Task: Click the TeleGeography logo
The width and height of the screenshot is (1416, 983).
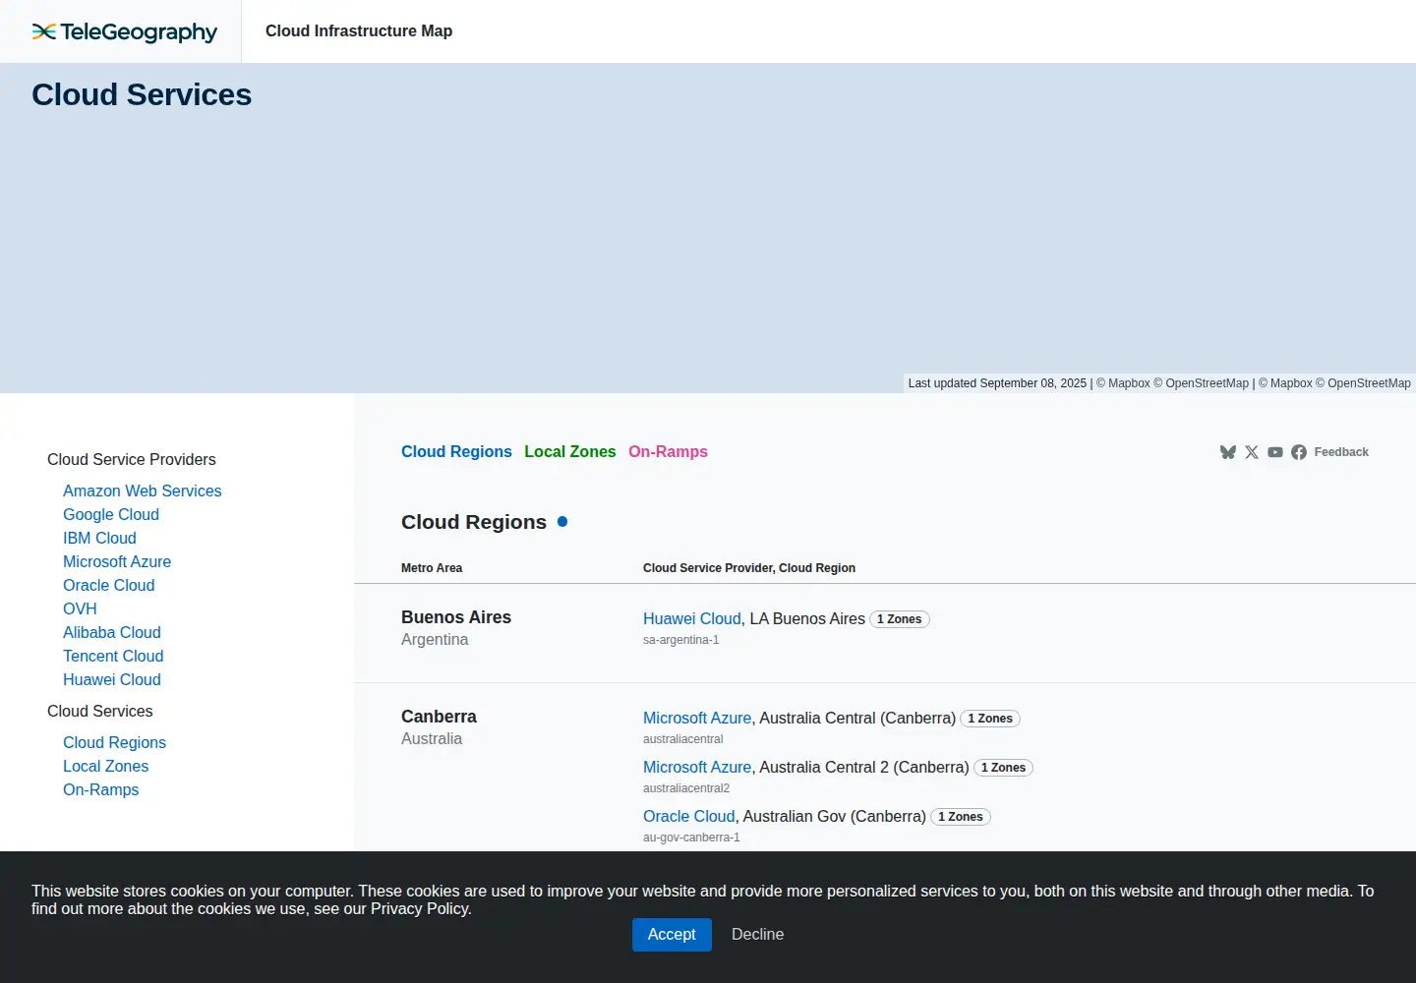Action: 124,31
